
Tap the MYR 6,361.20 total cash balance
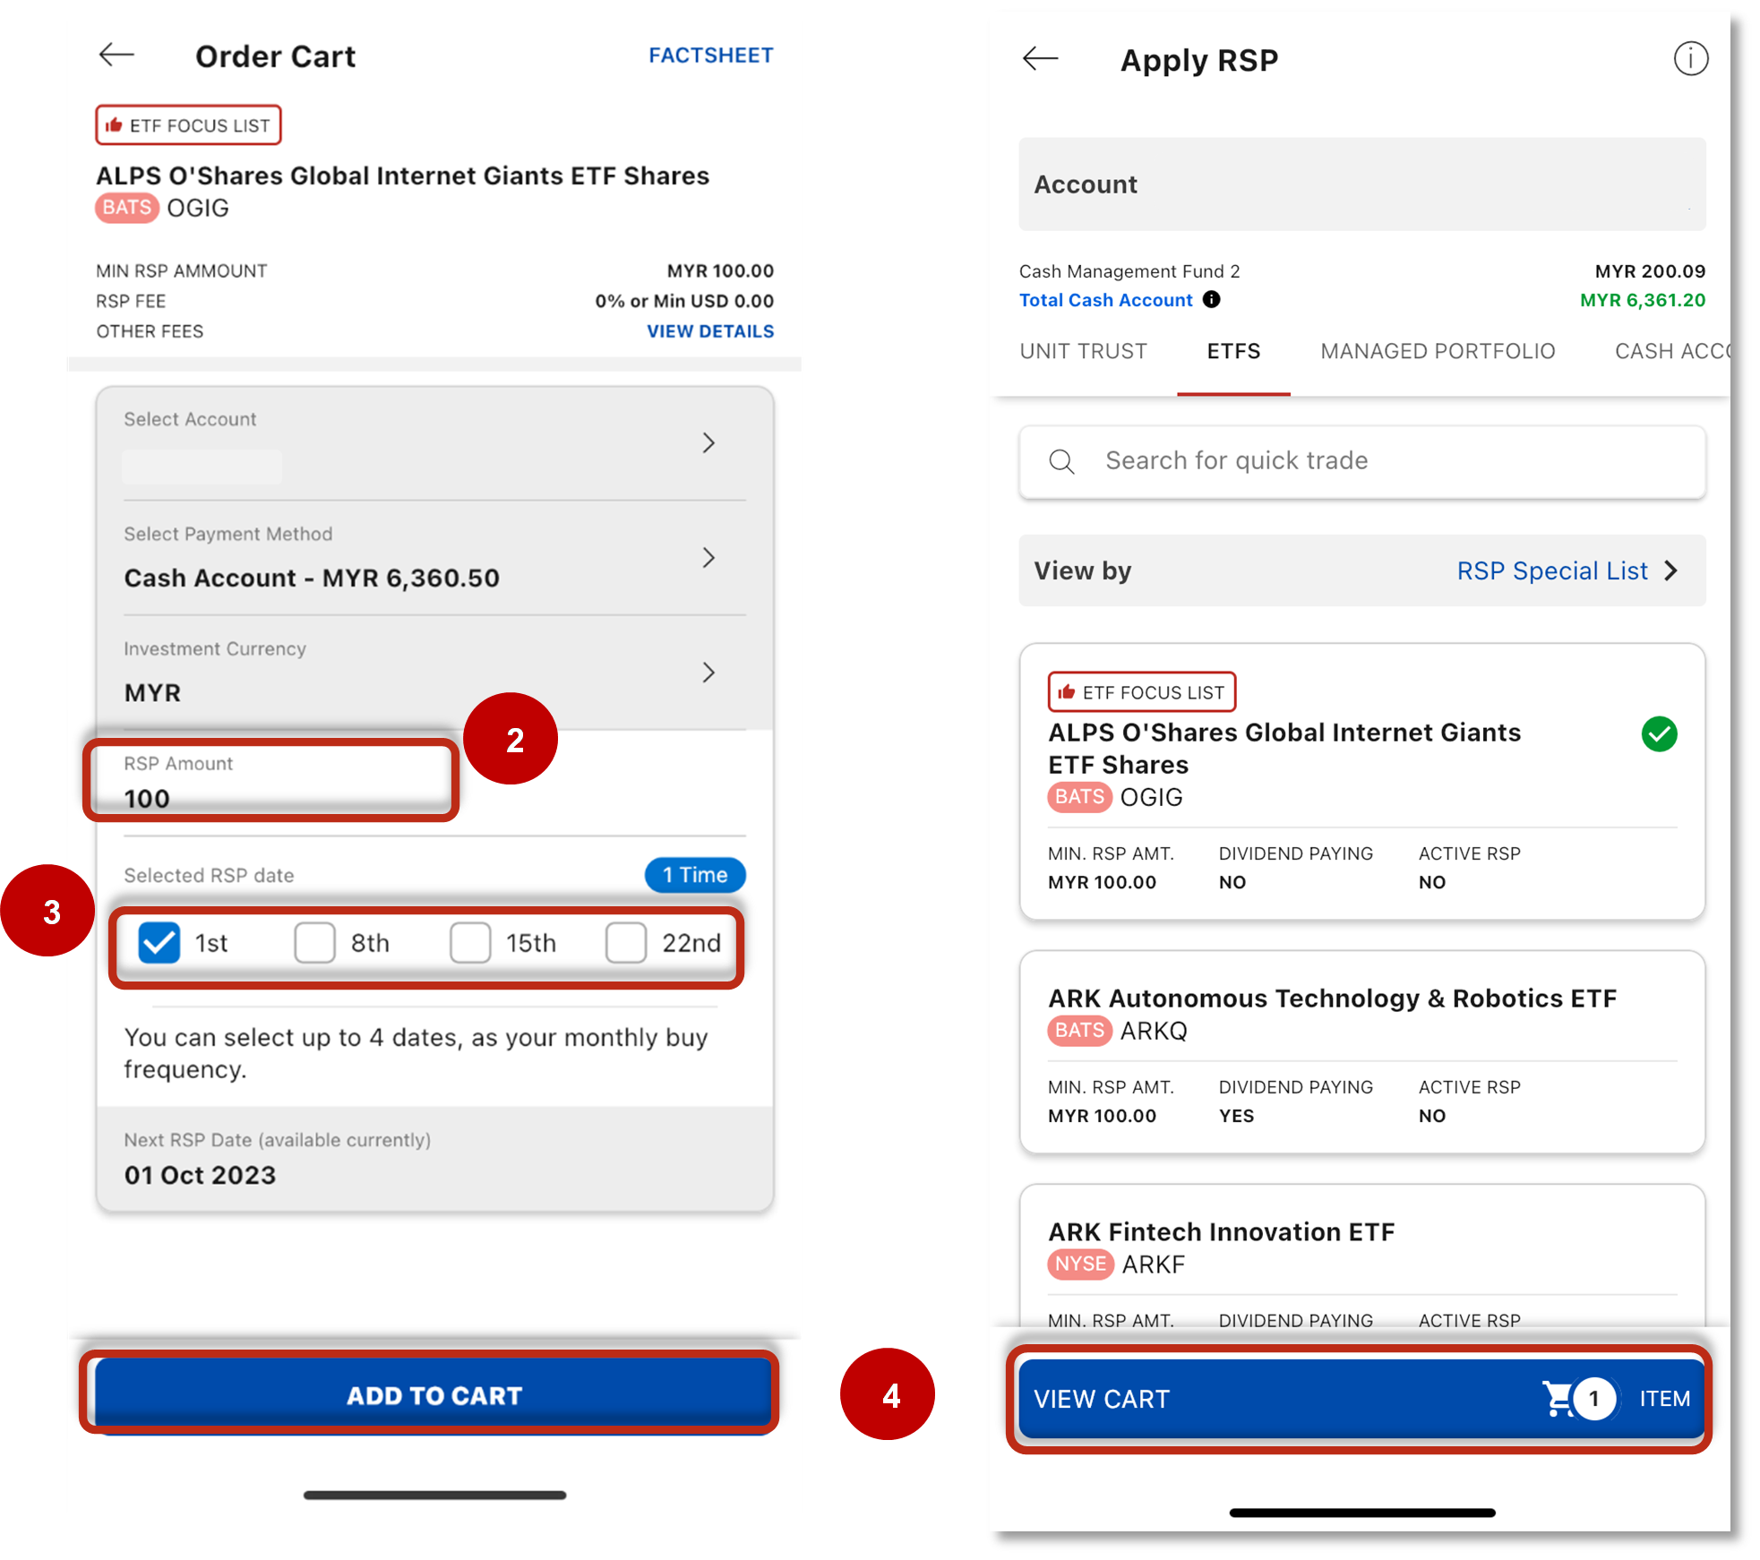pos(1643,300)
